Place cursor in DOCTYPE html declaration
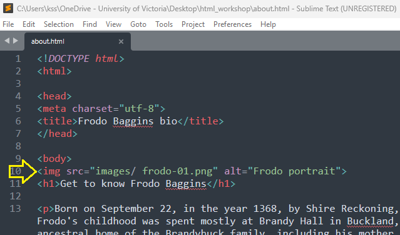The image size is (400, 235). (81, 59)
